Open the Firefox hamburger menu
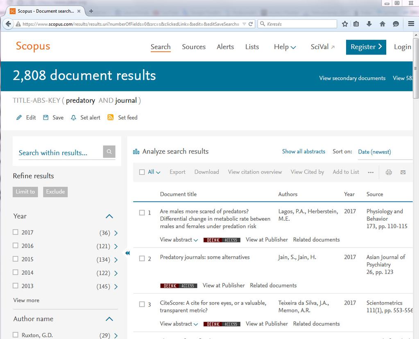 coord(411,24)
